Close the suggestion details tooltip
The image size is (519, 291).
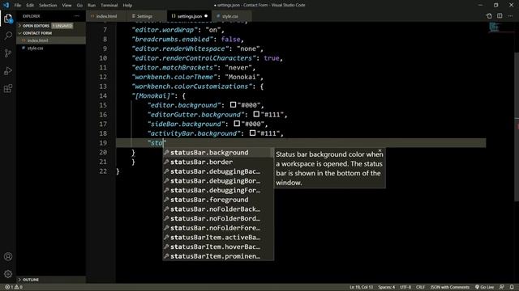(x=380, y=150)
